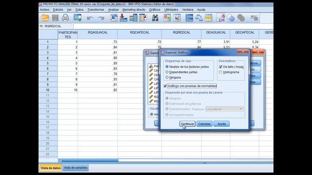
Task: Click the Redo arrow in the toolbar
Action: 101,18
